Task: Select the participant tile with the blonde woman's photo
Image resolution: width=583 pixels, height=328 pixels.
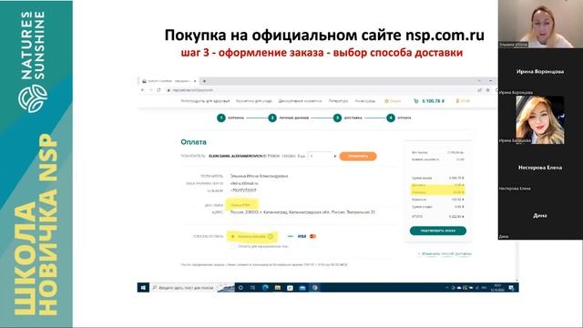Action: click(540, 119)
